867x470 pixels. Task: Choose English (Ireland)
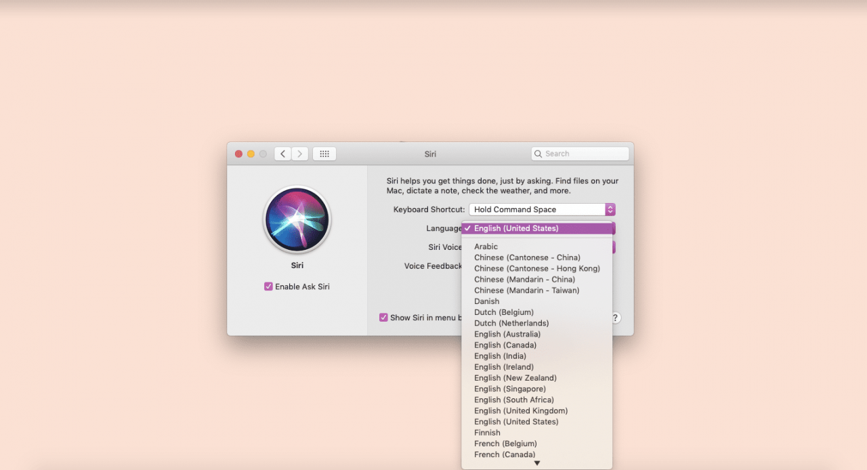(x=537, y=367)
